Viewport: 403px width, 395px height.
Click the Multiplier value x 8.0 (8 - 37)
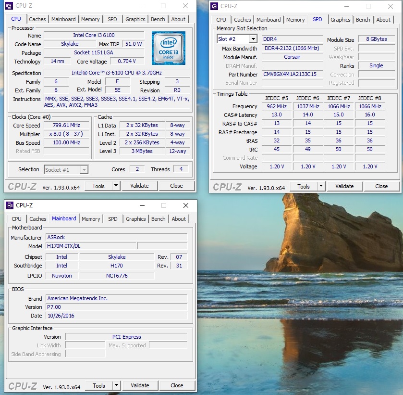click(67, 134)
